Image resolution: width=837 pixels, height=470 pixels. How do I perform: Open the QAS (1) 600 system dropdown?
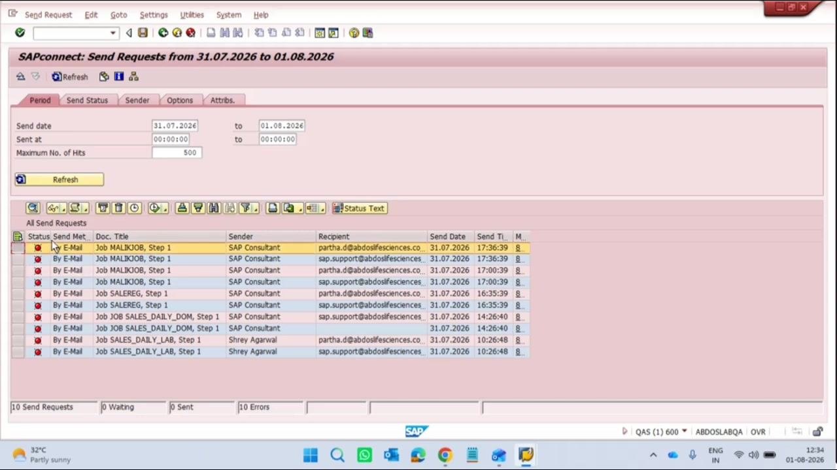[x=684, y=431]
